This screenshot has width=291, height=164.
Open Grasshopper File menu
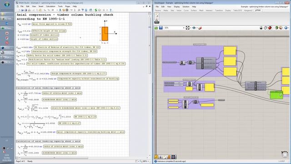point(157,6)
